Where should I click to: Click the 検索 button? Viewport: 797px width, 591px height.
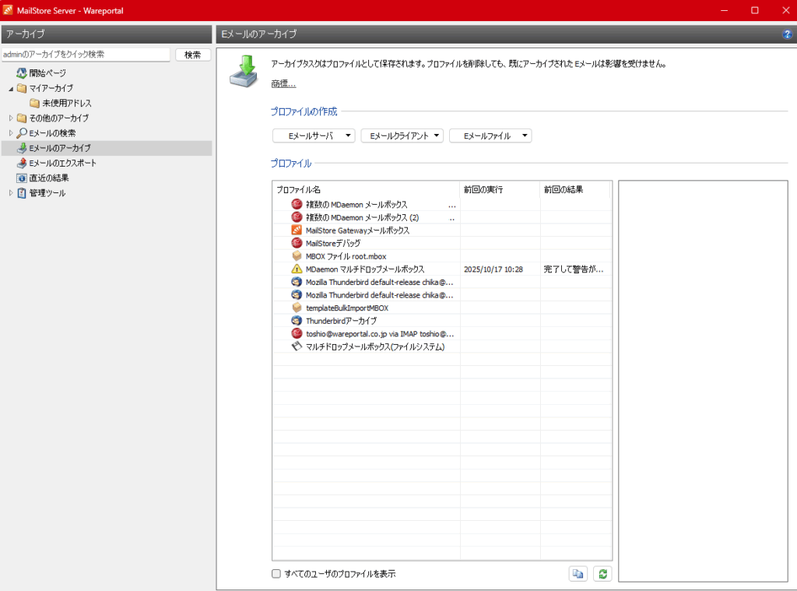pos(193,55)
